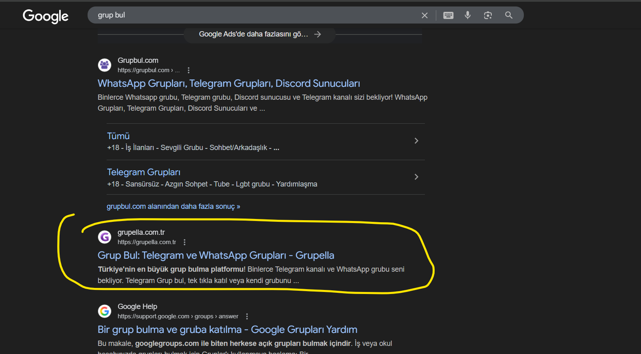Screen dimensions: 641x354
Task: Open the on-screen keyboard input tool
Action: coord(448,15)
